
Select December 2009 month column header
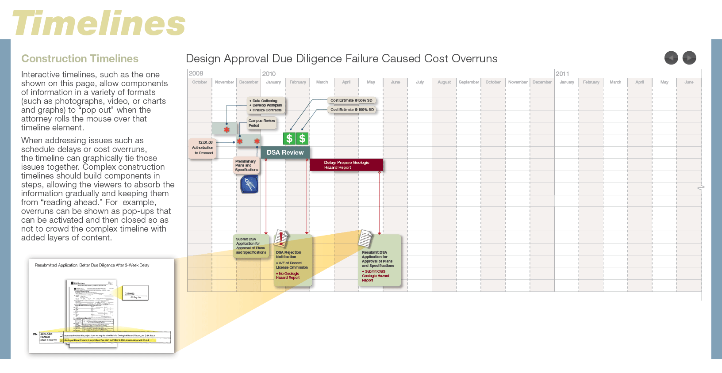tap(249, 82)
